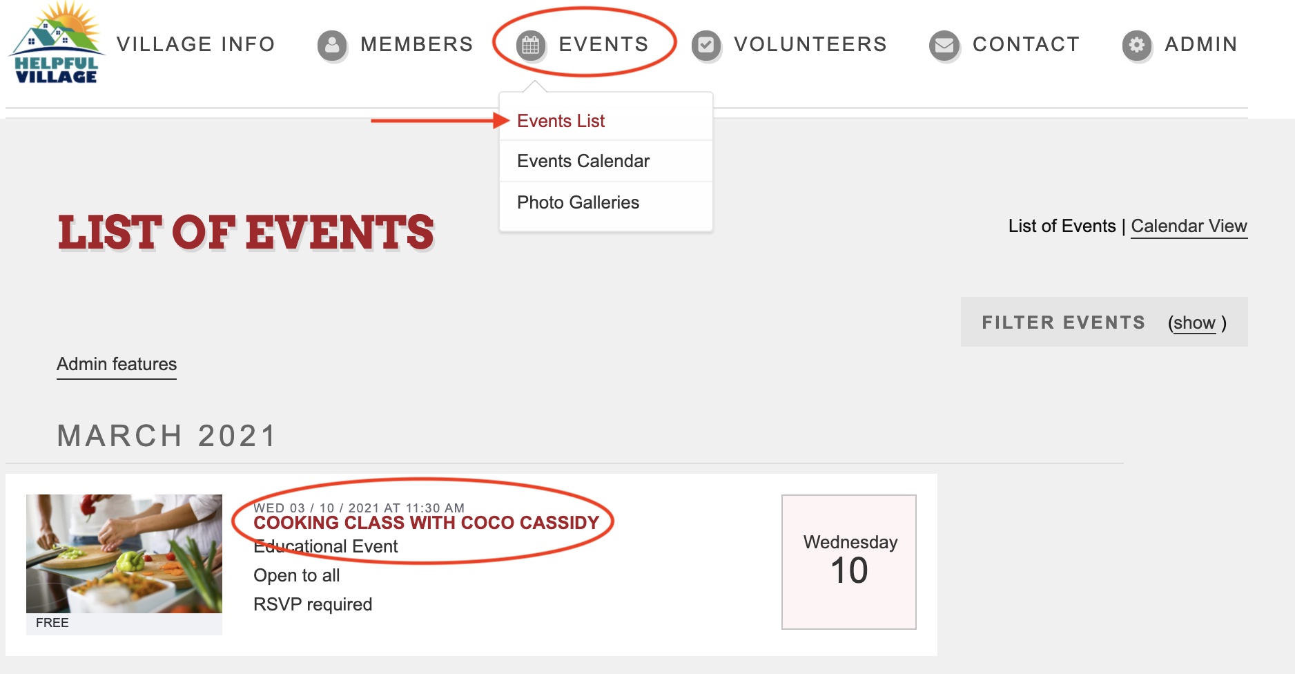Switch to Calendar View
The width and height of the screenshot is (1295, 674).
click(x=1189, y=226)
